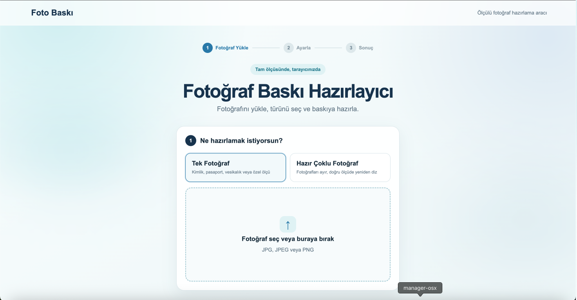The height and width of the screenshot is (300, 577).
Task: Click the "Ölçülü fotoğraf hazırlama aracı" header text
Action: pyautogui.click(x=512, y=13)
